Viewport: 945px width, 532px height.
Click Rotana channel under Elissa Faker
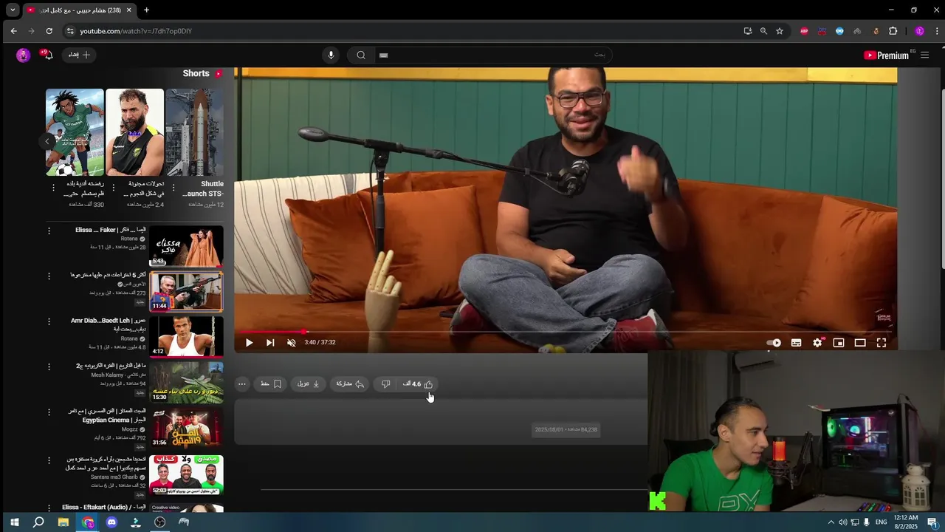tap(129, 239)
